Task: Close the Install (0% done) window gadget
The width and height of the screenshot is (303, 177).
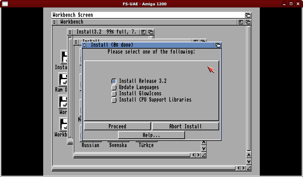Action: (x=85, y=45)
